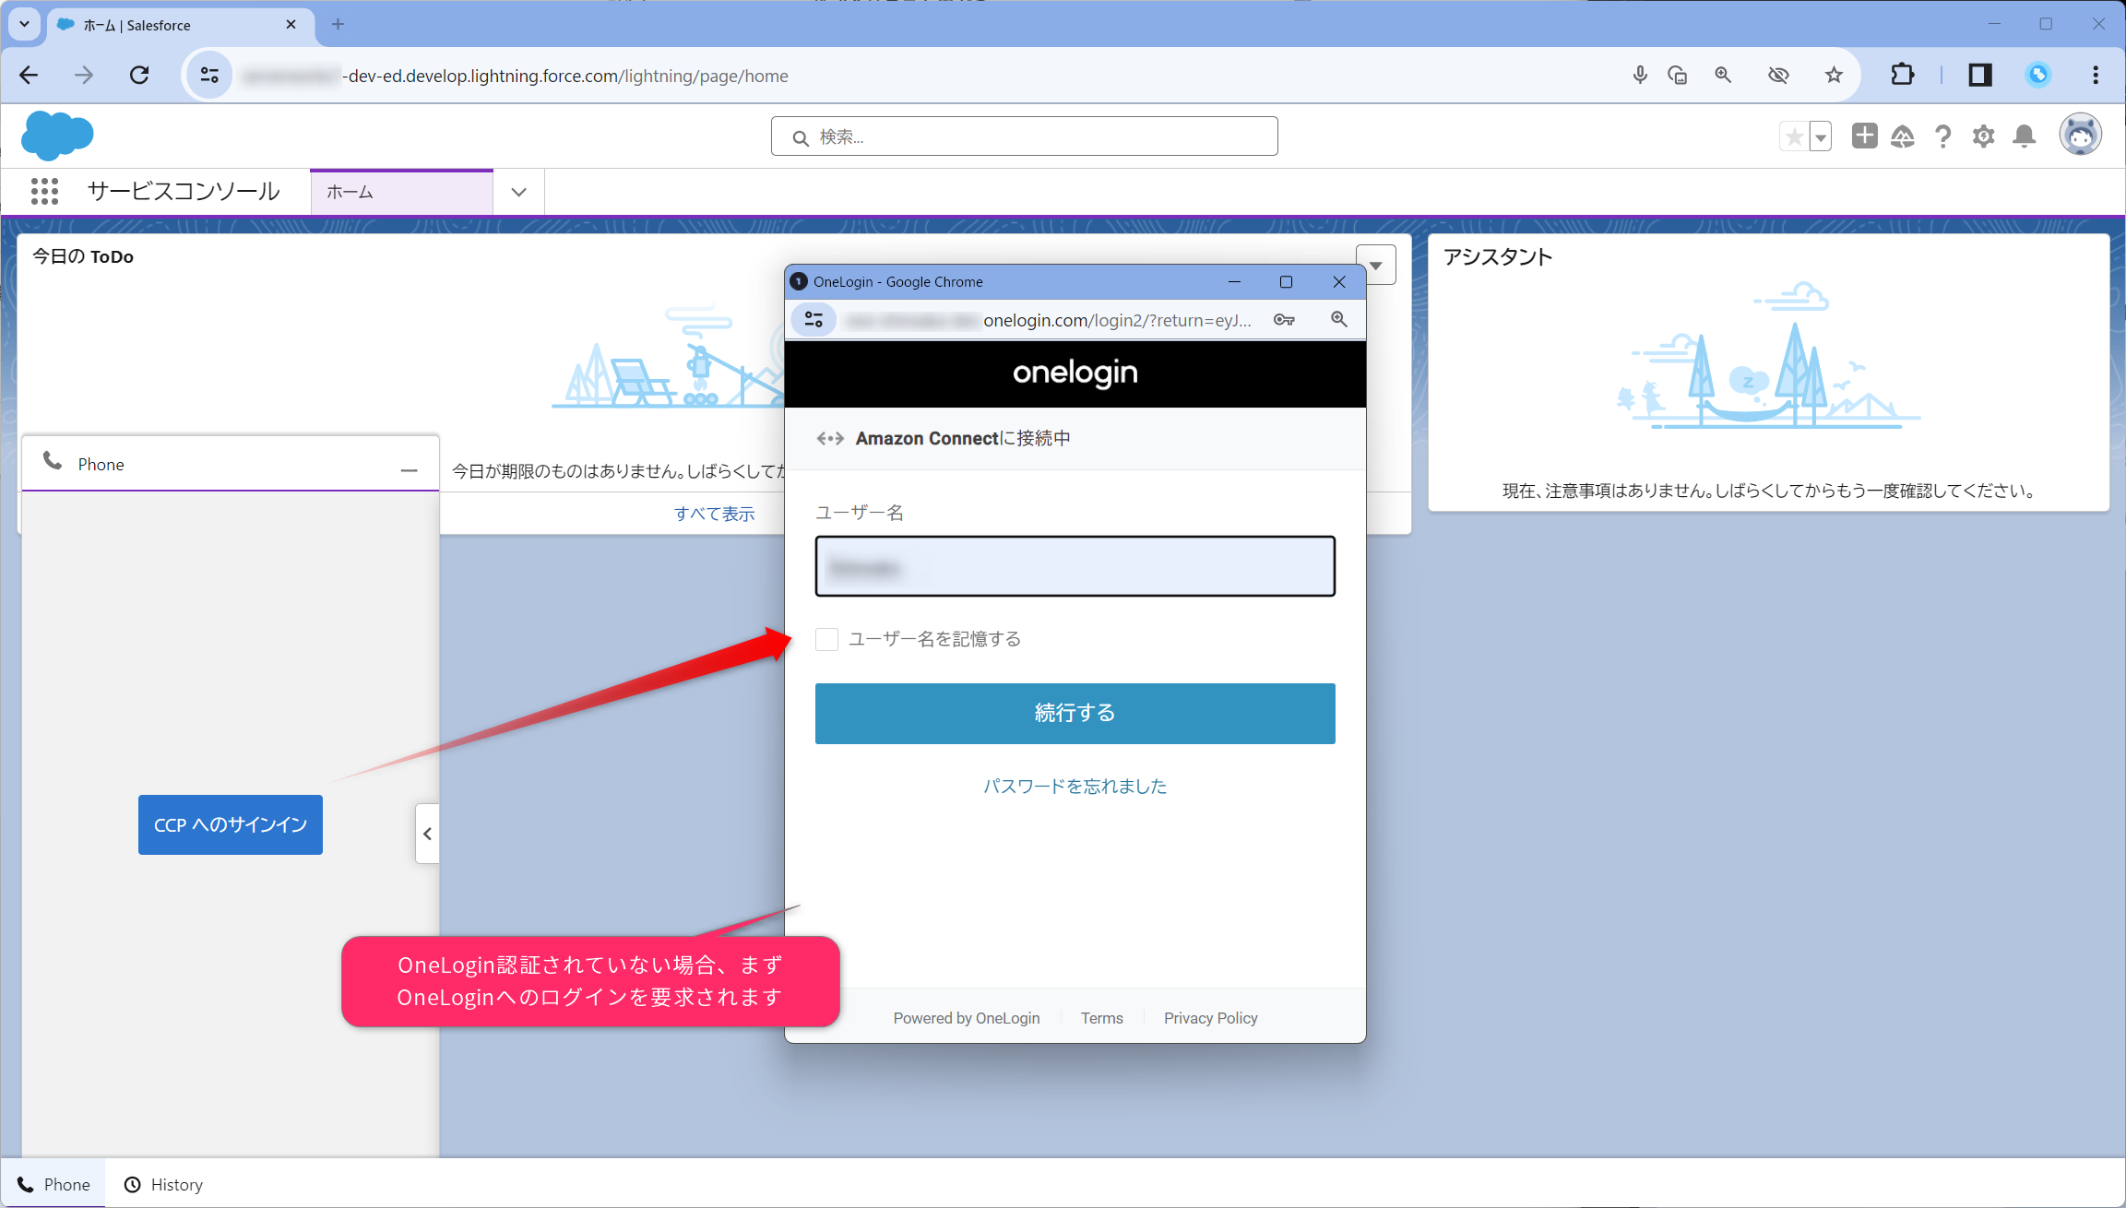Open Setup gear icon

[x=1983, y=137]
